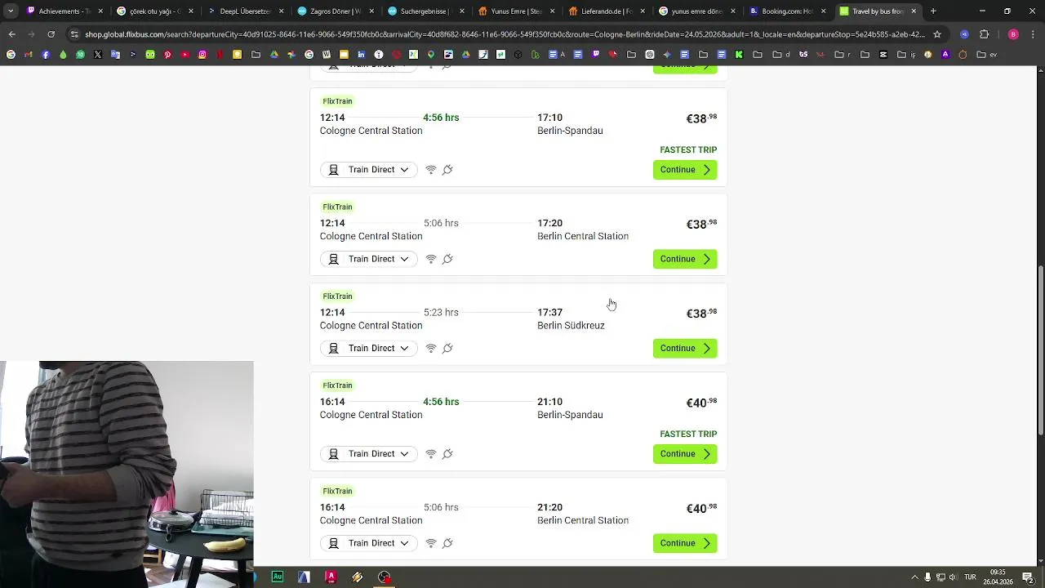
Task: Click the TUR keyboard language indicator
Action: [x=970, y=577]
